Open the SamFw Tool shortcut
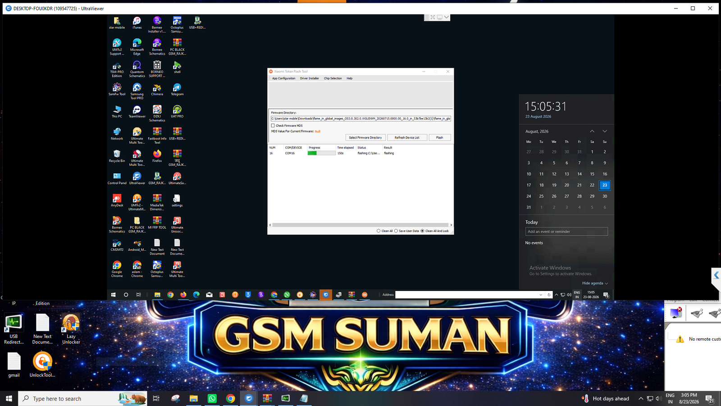The width and height of the screenshot is (721, 406). [117, 89]
